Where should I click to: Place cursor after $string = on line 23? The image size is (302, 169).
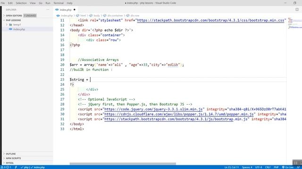click(90, 79)
